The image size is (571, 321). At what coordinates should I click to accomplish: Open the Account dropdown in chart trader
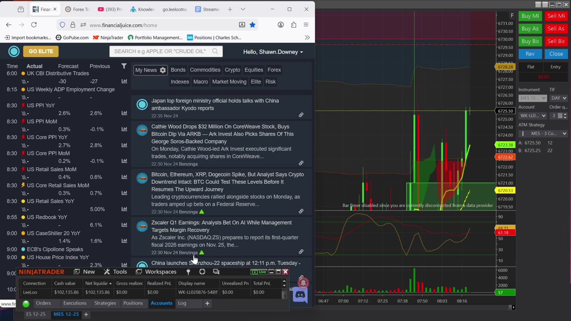pos(532,115)
